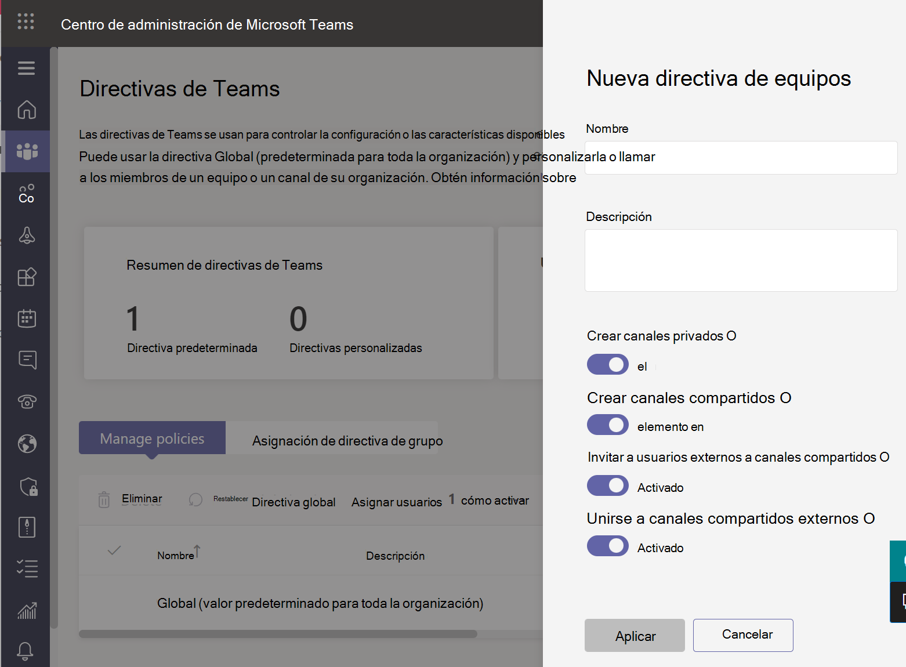
Task: Go to the Home dashboard icon
Action: pos(27,110)
